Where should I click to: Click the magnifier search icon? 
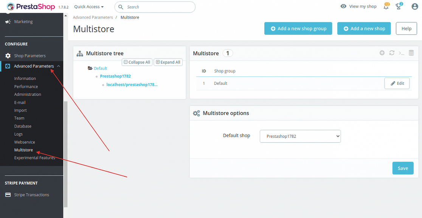click(x=121, y=7)
